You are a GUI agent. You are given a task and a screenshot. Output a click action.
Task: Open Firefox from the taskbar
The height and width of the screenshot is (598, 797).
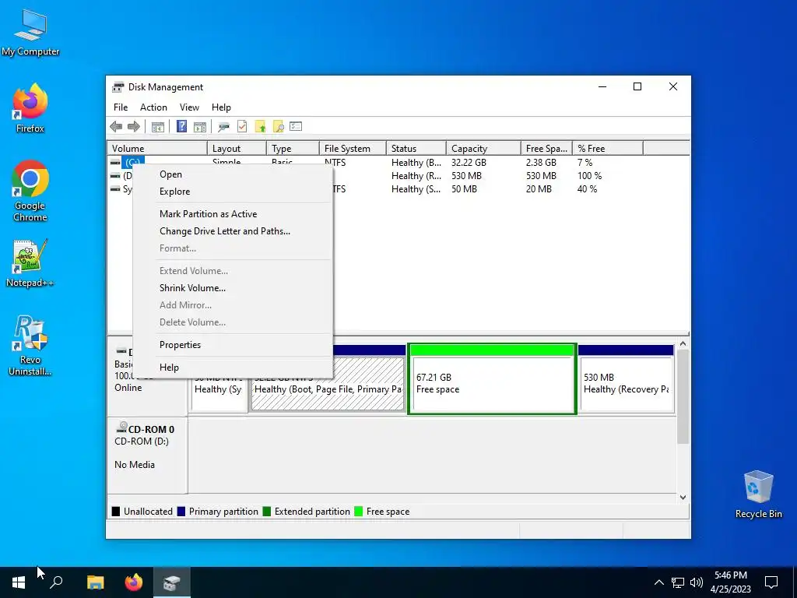click(x=134, y=582)
